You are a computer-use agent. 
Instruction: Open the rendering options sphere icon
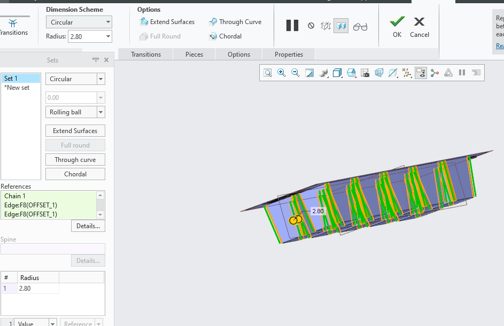click(323, 73)
